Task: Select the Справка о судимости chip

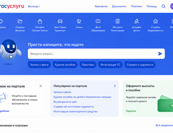Action: click(140, 65)
